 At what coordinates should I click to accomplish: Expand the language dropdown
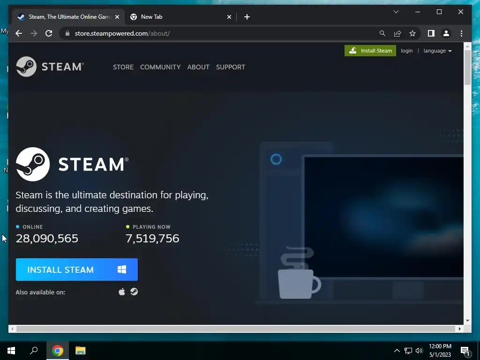point(437,51)
